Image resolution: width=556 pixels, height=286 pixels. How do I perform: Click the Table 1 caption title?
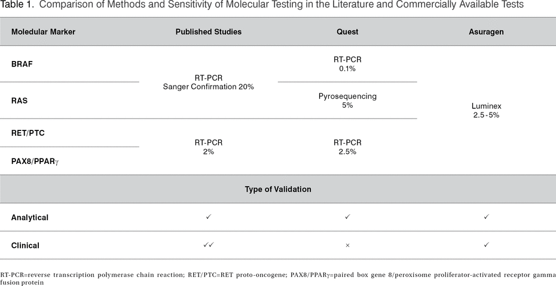click(262, 5)
